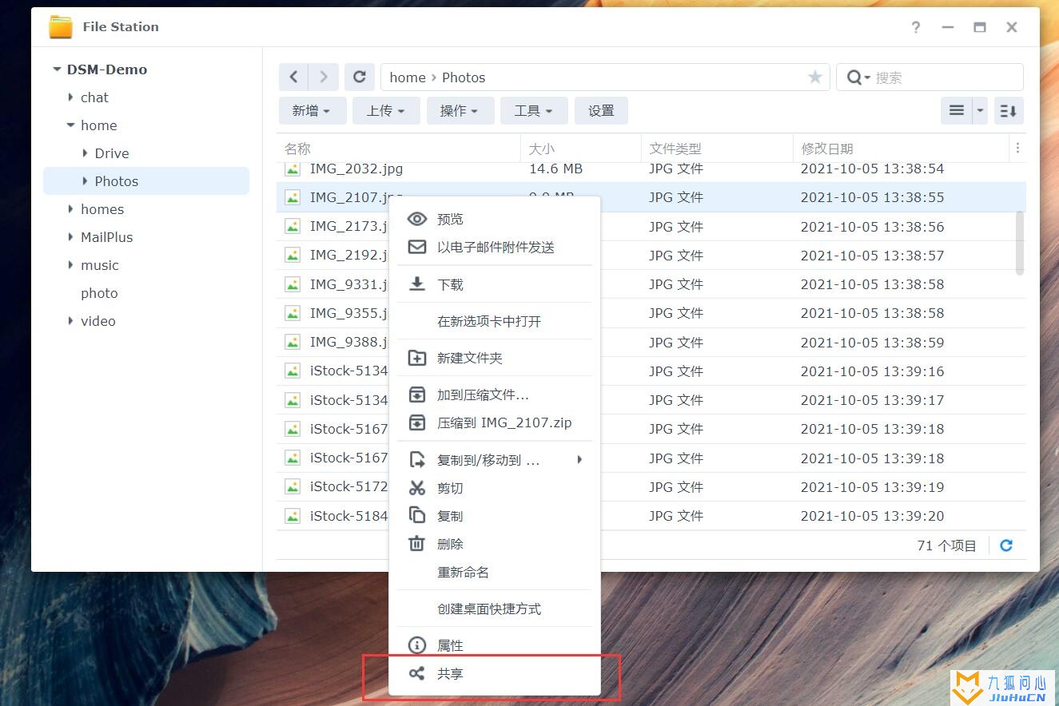Sort by 文件类型 (File type) column header
1059x706 pixels.
718,149
